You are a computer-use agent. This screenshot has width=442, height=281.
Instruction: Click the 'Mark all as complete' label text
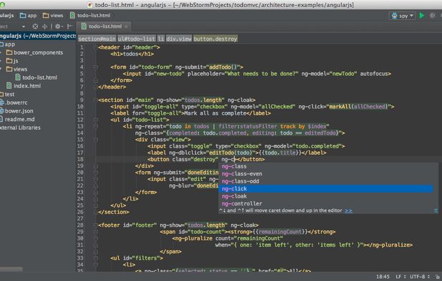[215, 113]
